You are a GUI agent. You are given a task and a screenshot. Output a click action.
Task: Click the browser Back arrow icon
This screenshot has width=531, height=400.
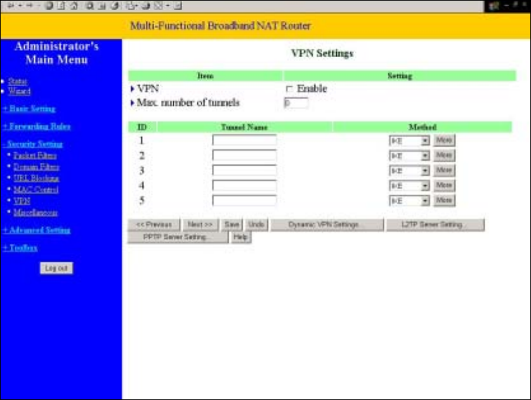coord(11,6)
